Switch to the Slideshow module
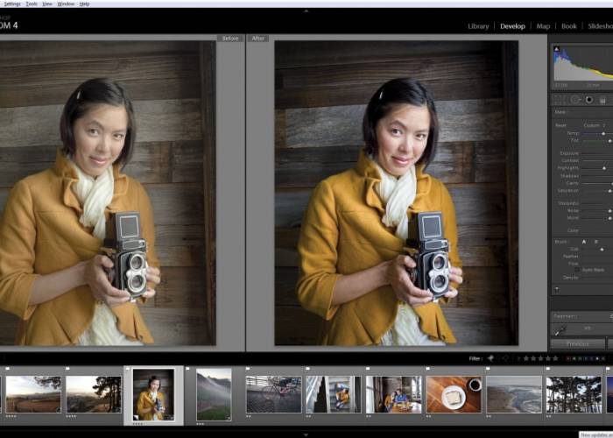This screenshot has height=438, width=613. (600, 26)
